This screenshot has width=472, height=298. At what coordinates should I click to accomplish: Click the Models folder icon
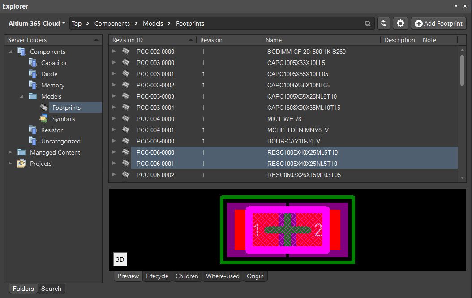(x=33, y=96)
